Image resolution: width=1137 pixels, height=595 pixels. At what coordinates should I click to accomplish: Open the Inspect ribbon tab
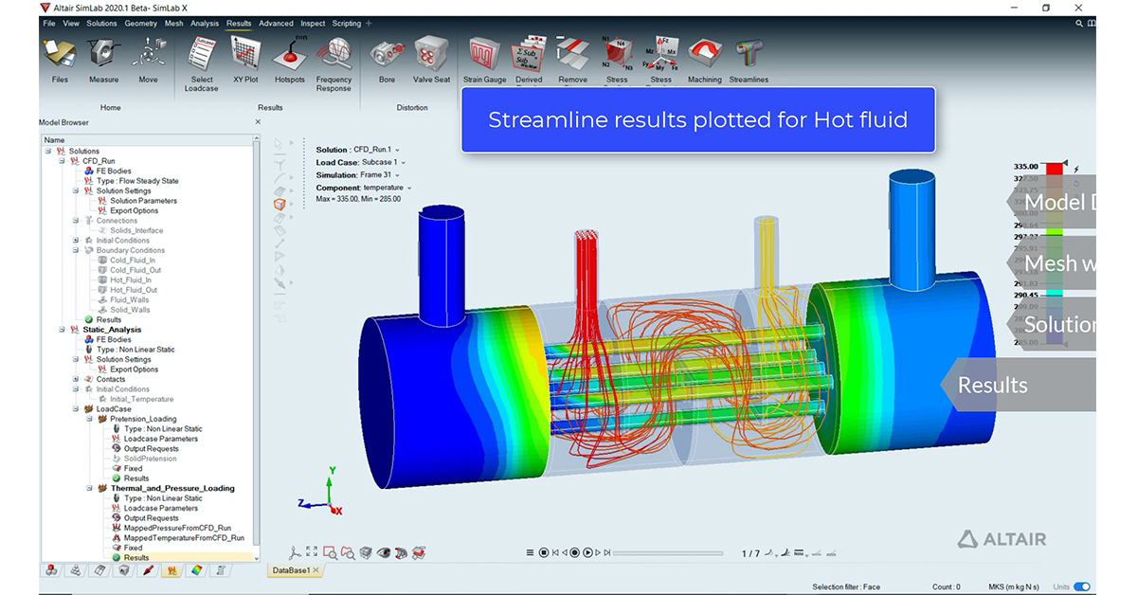pos(313,23)
